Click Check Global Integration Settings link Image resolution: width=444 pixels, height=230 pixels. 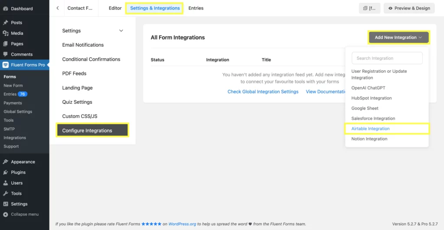tap(263, 92)
